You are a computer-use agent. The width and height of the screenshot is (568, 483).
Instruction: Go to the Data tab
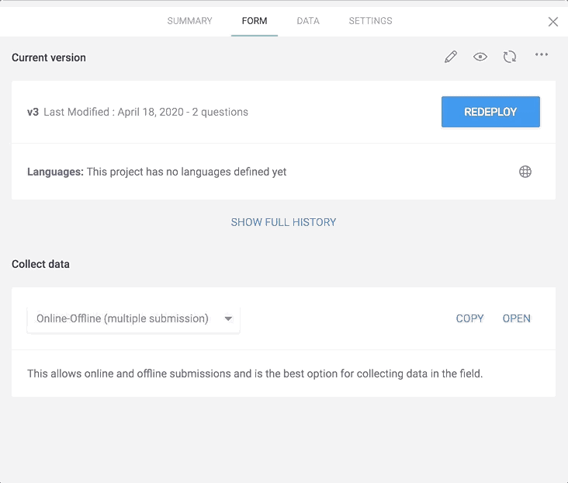(308, 21)
